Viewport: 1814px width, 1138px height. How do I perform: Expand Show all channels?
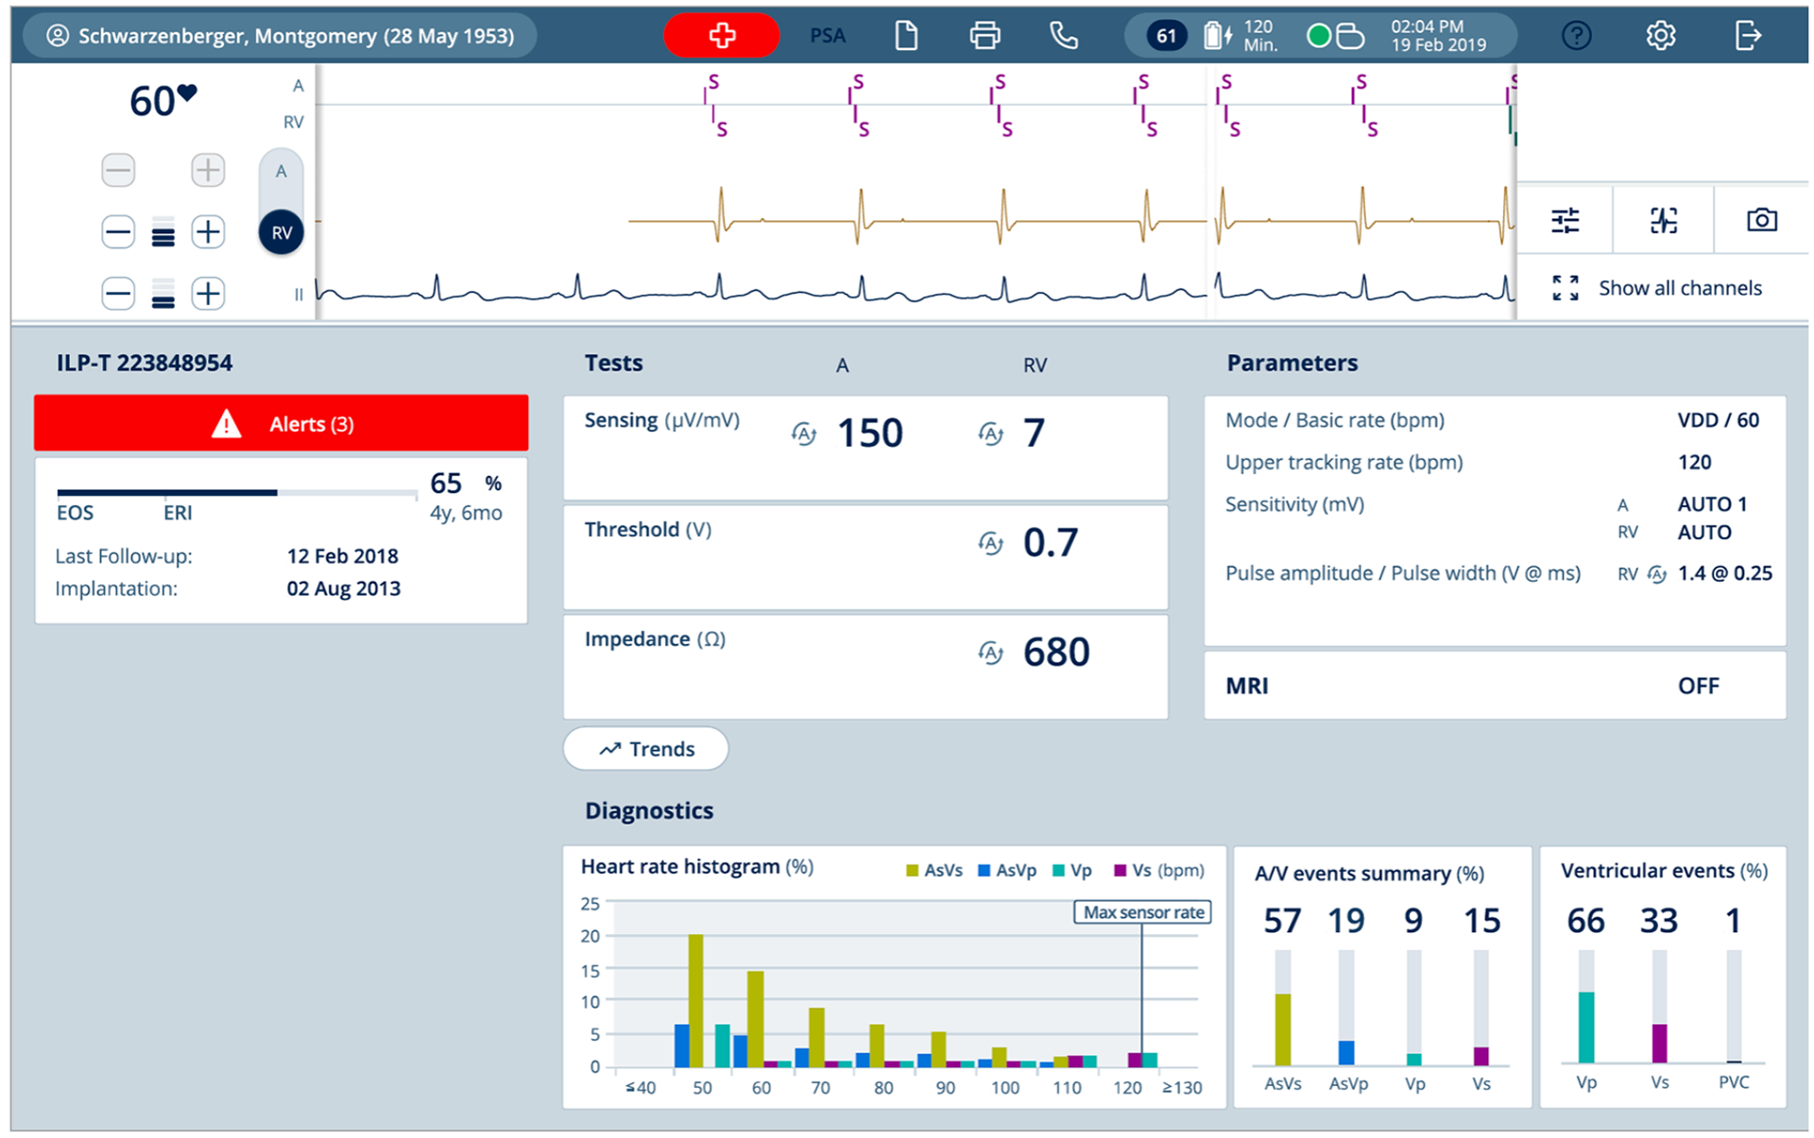click(1657, 288)
